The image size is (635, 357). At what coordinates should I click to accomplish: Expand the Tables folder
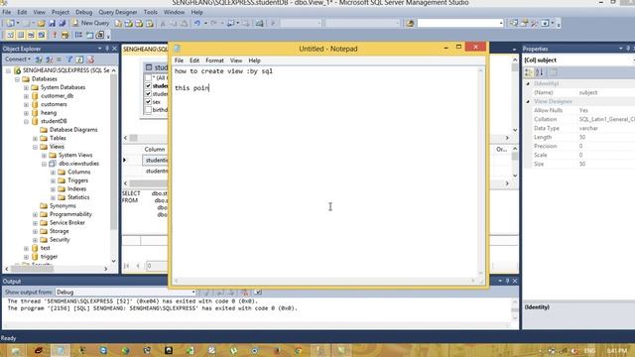pyautogui.click(x=35, y=139)
